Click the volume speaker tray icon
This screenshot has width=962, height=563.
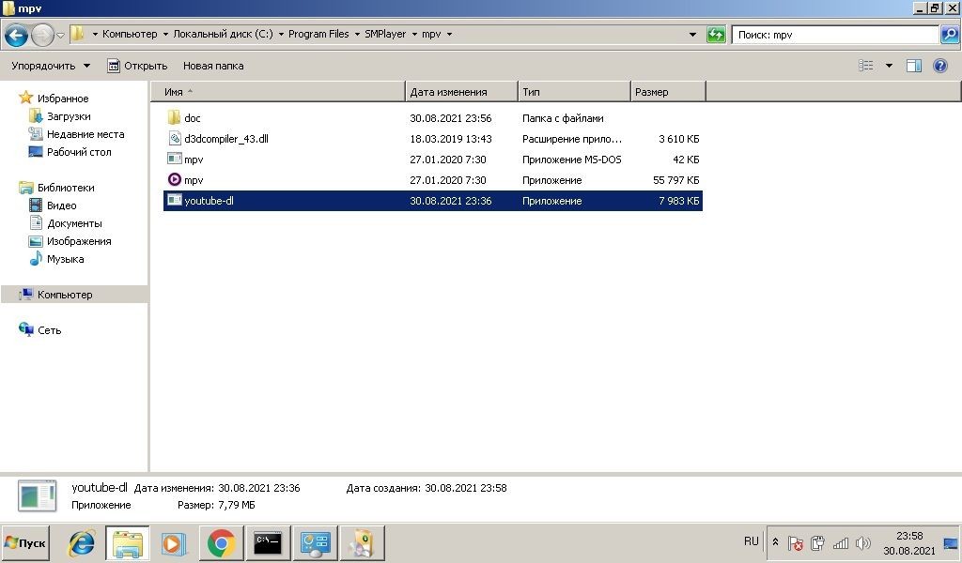click(x=862, y=542)
